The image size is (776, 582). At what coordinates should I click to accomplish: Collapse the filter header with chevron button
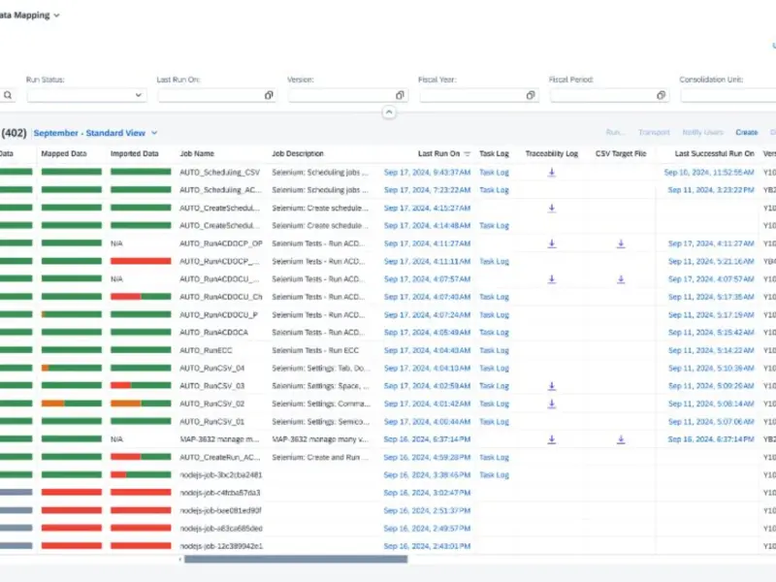click(388, 113)
